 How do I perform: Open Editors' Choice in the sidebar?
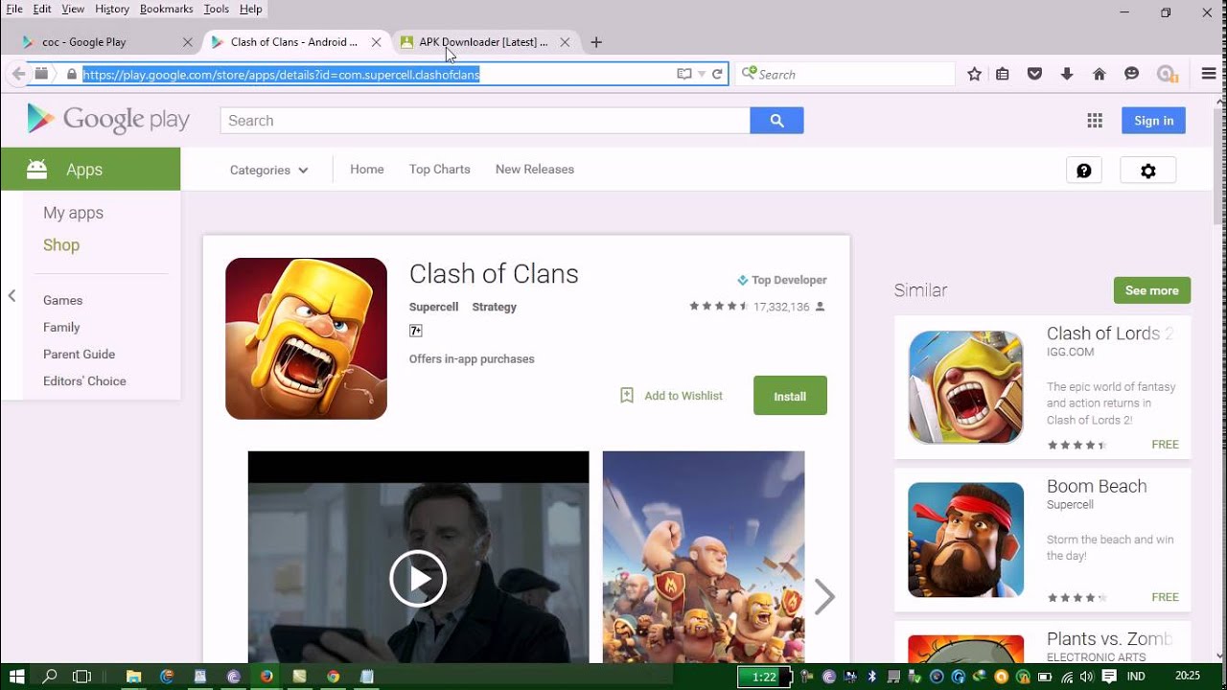tap(84, 380)
